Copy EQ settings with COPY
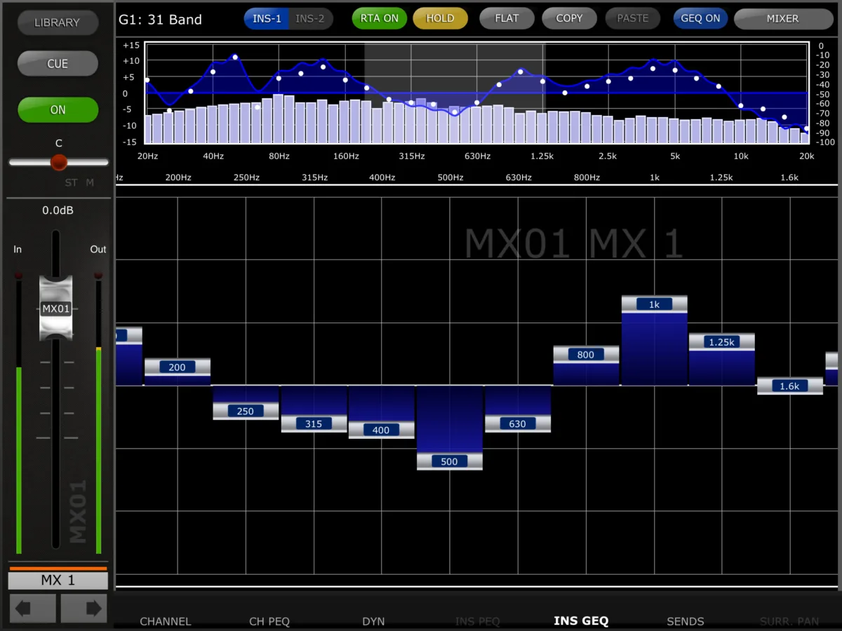The image size is (842, 631). pos(569,18)
